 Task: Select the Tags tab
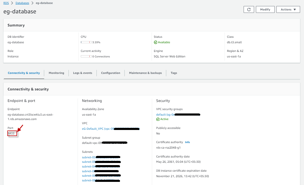click(174, 73)
